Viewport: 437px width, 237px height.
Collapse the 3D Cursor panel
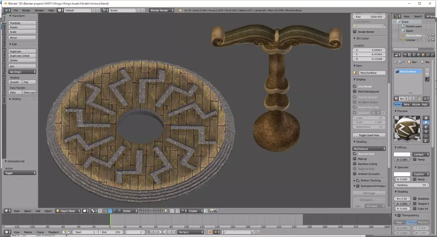point(354,38)
